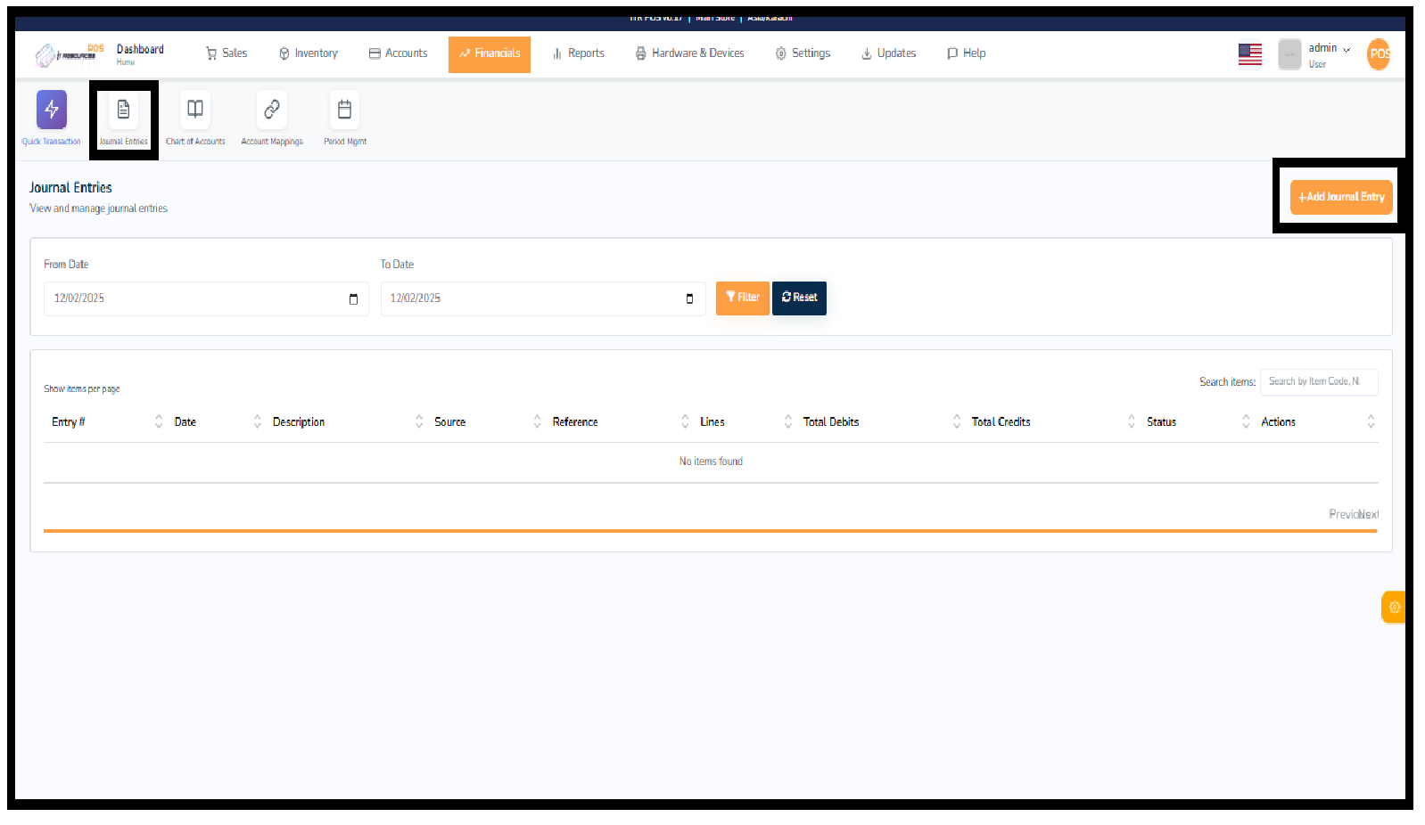Focus the Search items text box
1425x825 pixels.
1319,382
